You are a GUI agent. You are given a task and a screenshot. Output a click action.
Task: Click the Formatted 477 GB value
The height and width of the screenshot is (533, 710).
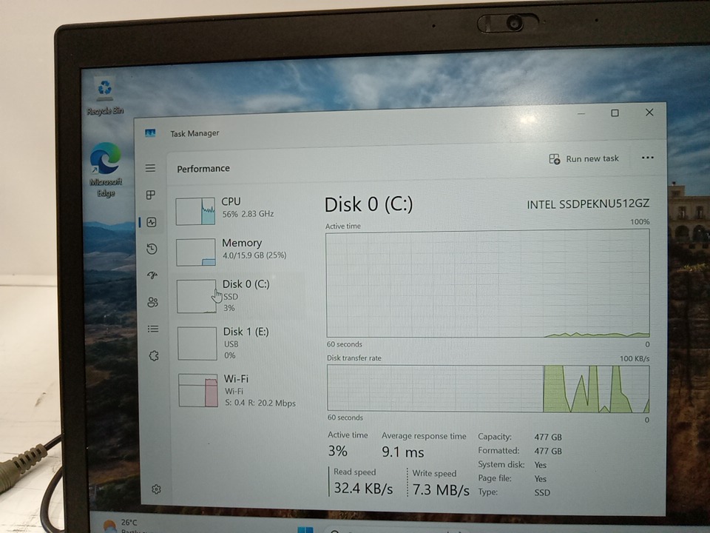click(x=548, y=451)
